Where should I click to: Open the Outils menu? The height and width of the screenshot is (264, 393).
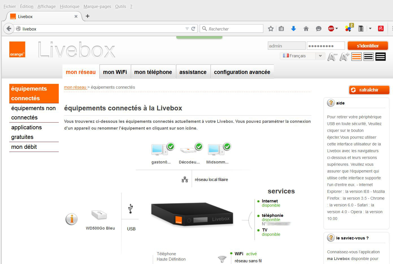click(121, 6)
